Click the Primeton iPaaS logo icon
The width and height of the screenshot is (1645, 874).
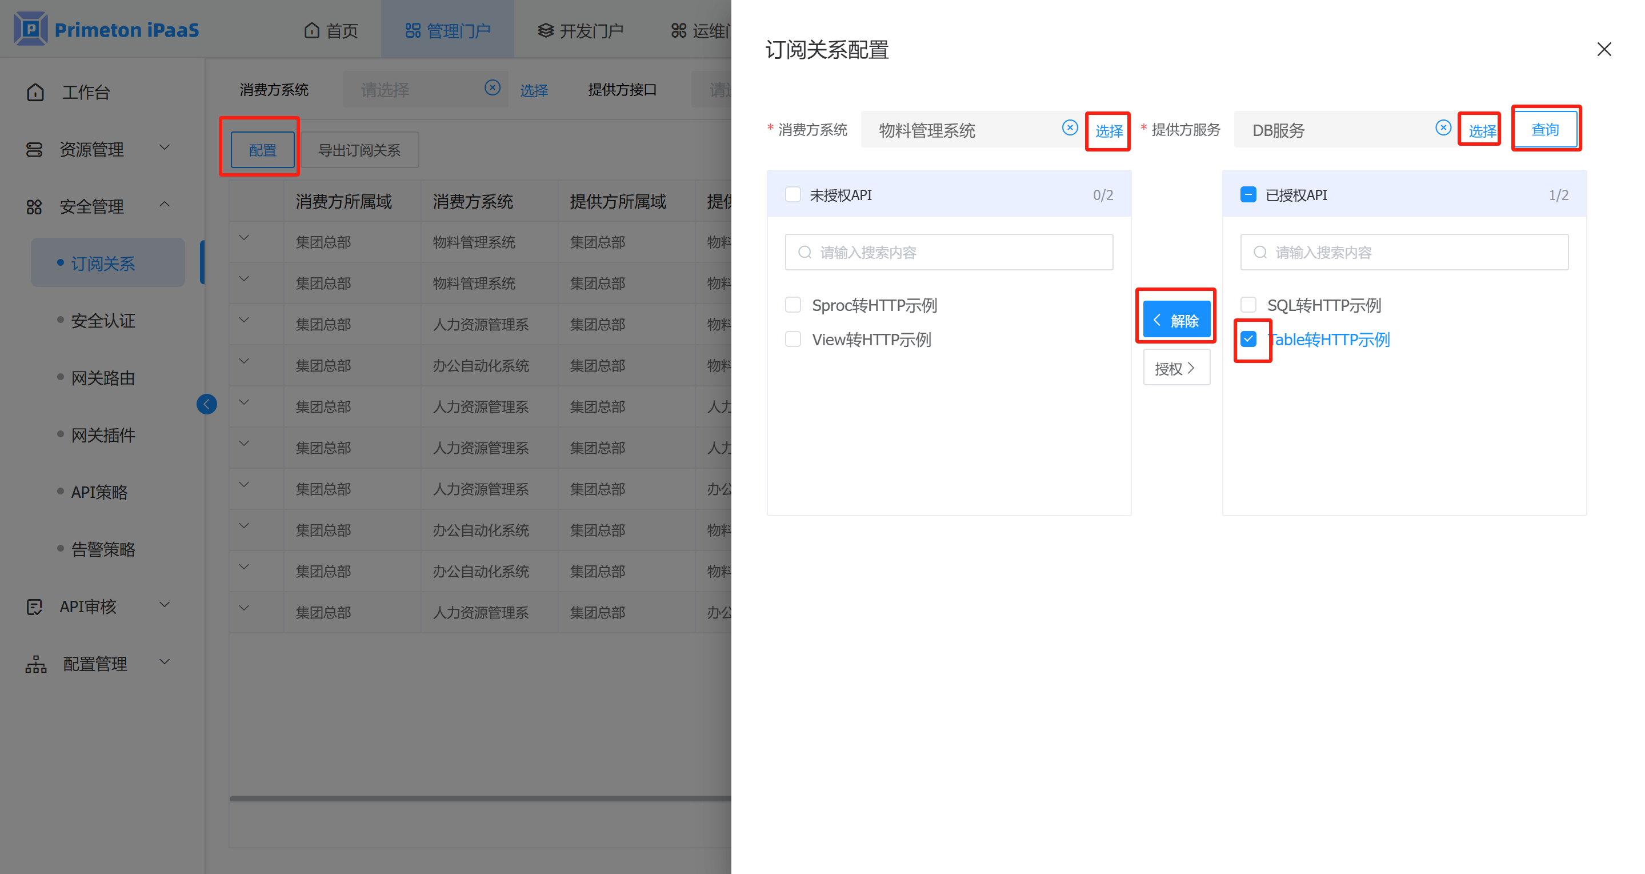(30, 29)
